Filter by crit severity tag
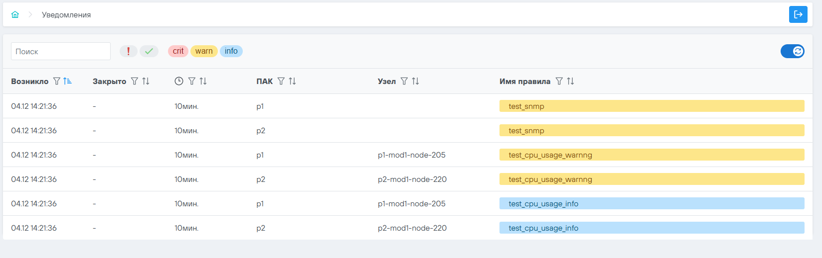This screenshot has height=258, width=822. tap(178, 51)
